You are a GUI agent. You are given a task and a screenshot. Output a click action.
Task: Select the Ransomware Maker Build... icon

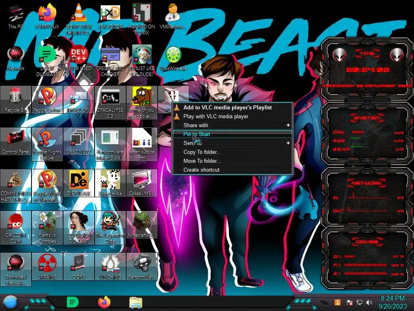pos(110,145)
